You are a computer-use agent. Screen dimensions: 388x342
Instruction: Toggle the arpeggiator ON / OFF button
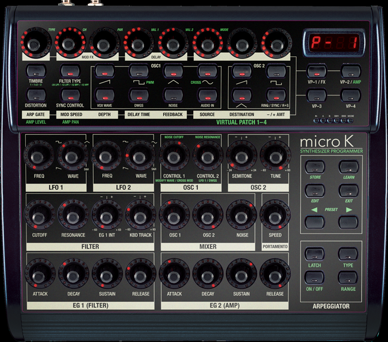click(x=314, y=277)
